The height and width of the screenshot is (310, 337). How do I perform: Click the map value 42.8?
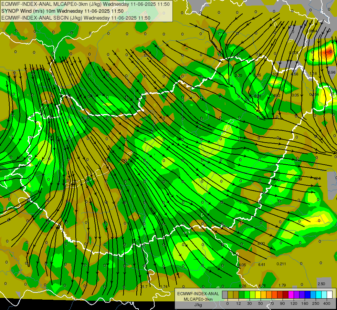[x=317, y=178]
